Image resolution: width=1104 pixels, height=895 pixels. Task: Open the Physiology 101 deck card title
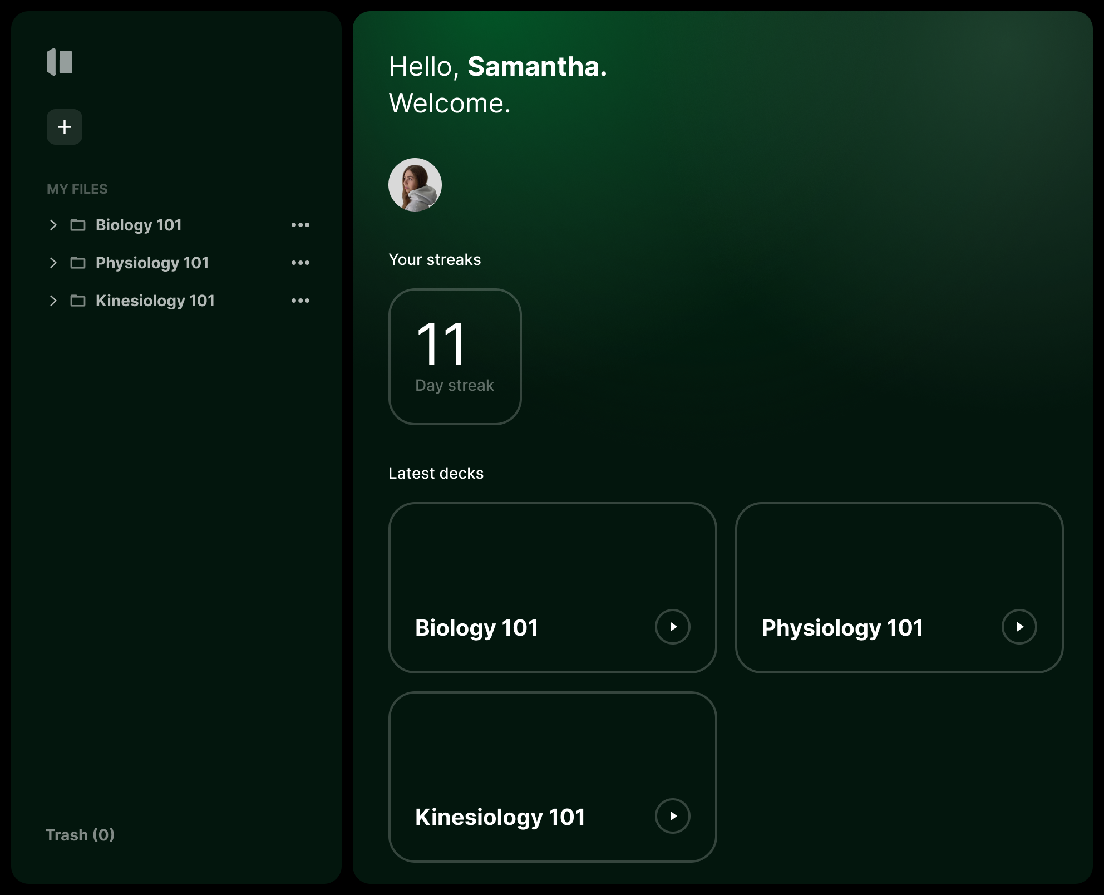[x=842, y=628]
